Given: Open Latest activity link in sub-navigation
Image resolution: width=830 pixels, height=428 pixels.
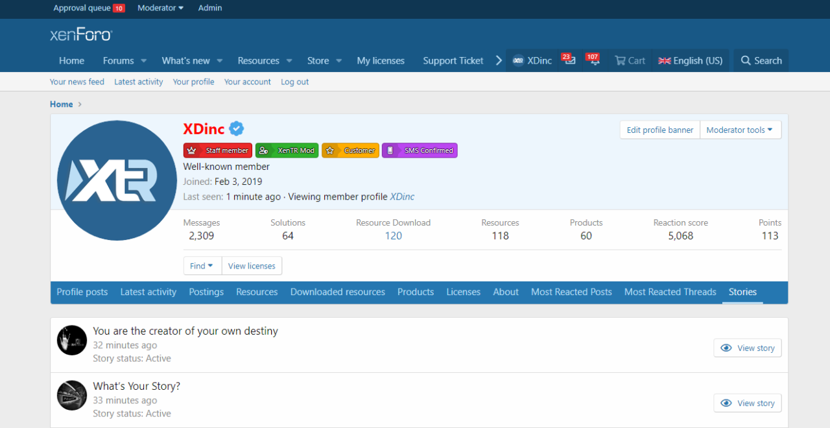Looking at the screenshot, I should tap(139, 82).
